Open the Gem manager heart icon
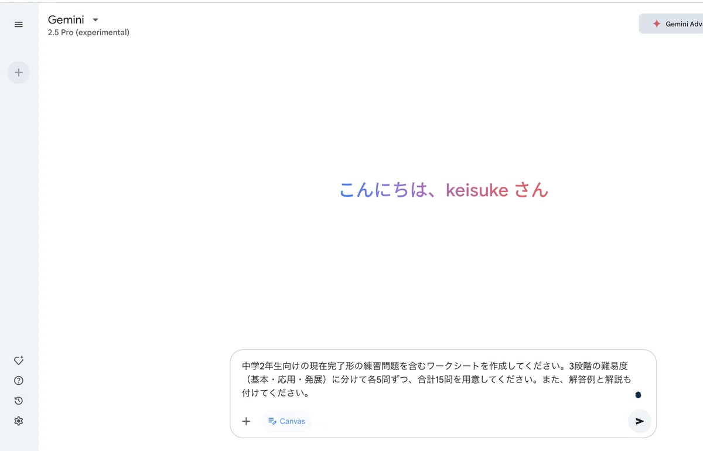This screenshot has width=703, height=451. tap(19, 361)
